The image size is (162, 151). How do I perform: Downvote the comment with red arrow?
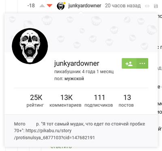click(49, 6)
